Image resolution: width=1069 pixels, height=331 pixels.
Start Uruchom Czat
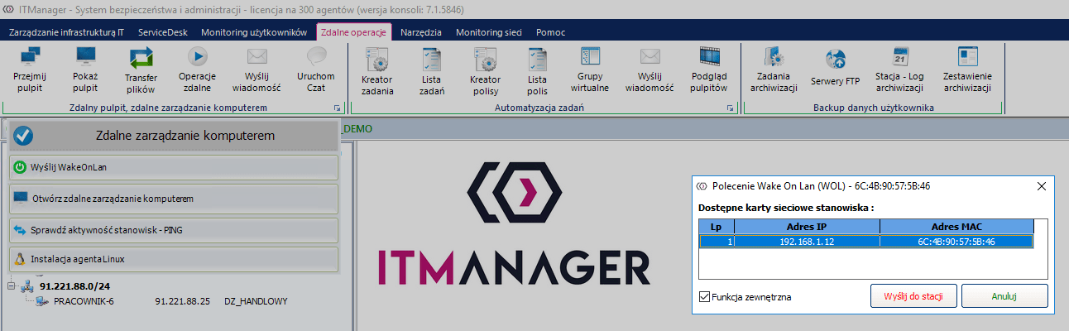[x=315, y=70]
